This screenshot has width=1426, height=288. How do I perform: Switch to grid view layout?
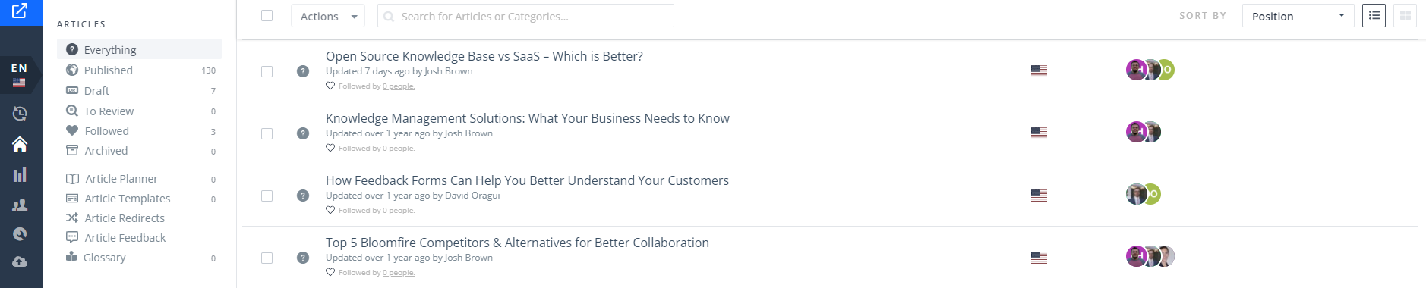[x=1405, y=16]
